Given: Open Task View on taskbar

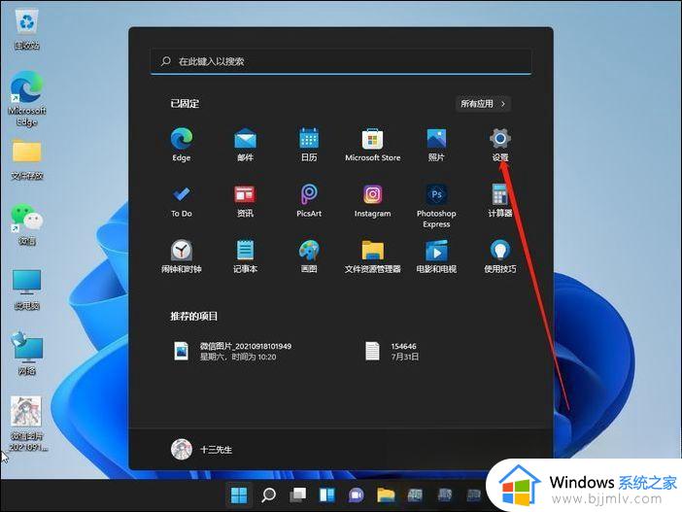Looking at the screenshot, I should [298, 495].
